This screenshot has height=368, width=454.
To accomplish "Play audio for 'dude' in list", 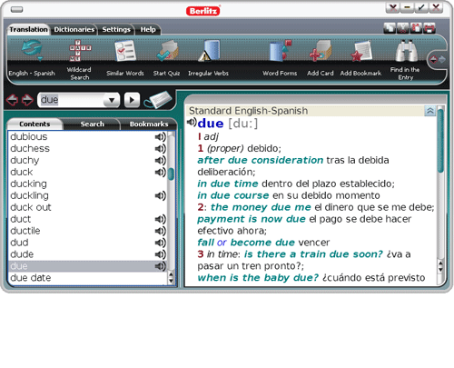I will click(161, 254).
